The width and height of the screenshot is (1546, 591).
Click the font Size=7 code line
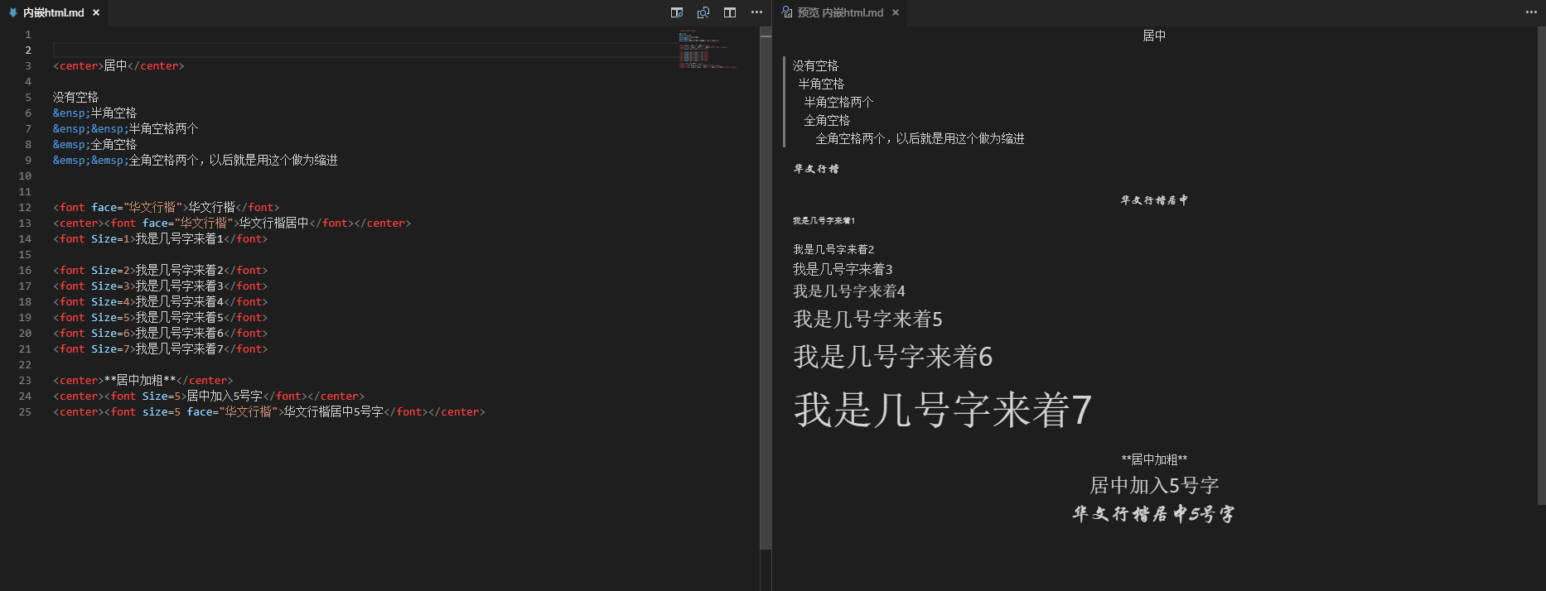pos(161,348)
